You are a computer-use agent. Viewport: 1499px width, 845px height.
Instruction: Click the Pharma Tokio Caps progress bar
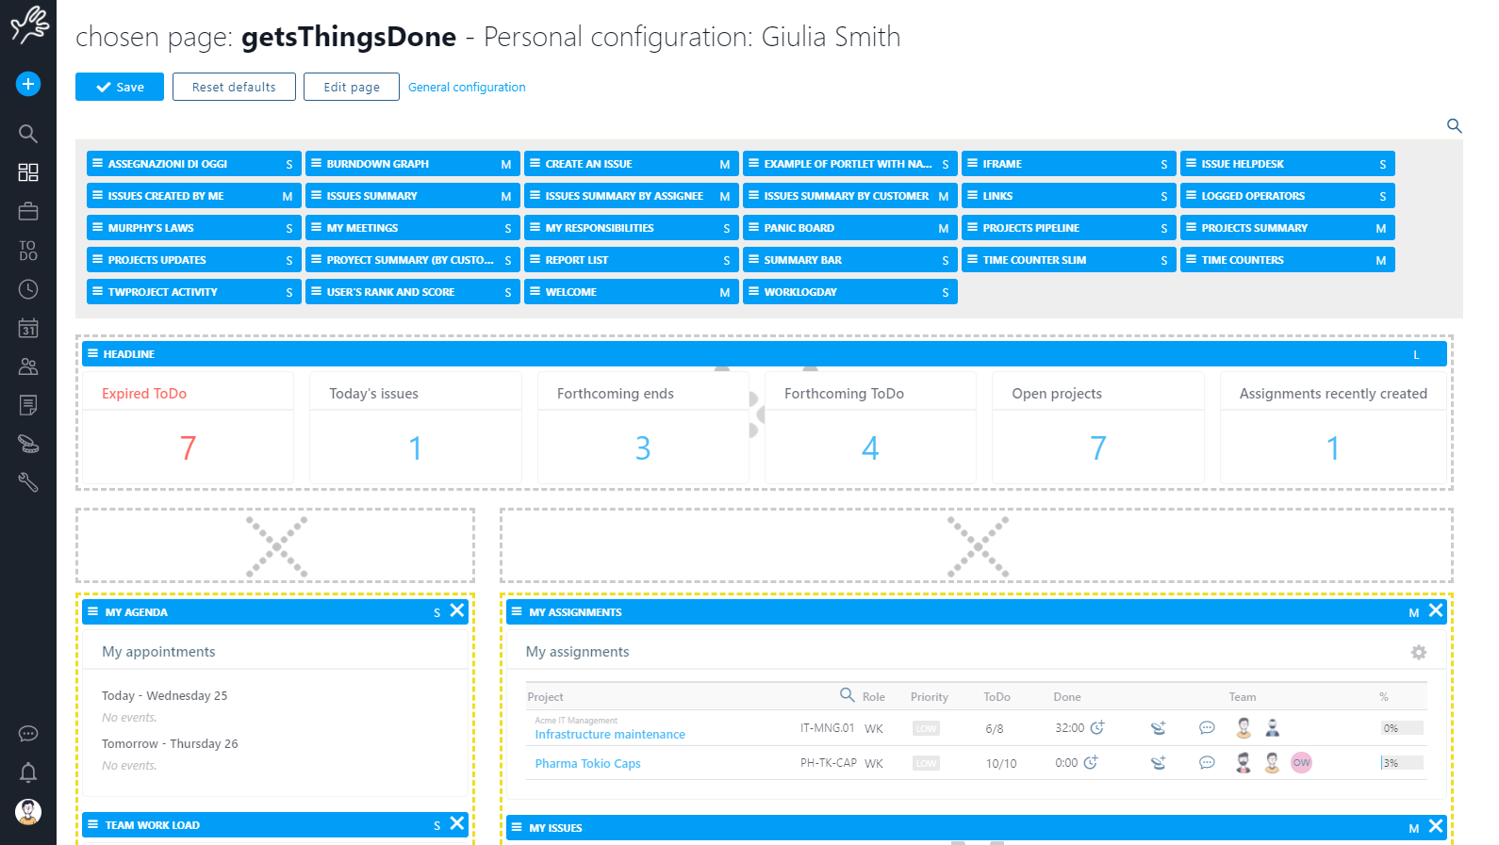(1402, 763)
